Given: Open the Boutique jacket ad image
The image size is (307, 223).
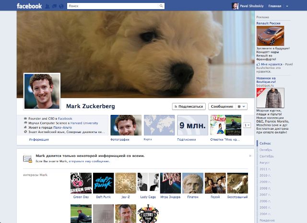Looking at the screenshot, I should click(270, 98).
